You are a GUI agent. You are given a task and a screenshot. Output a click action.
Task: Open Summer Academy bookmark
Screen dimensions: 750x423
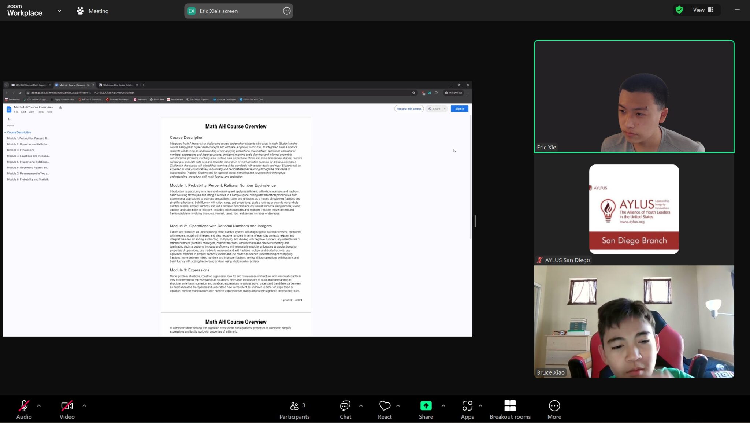pyautogui.click(x=118, y=100)
